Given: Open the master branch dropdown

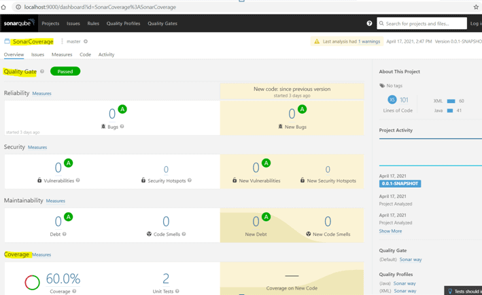Looking at the screenshot, I should click(x=73, y=41).
